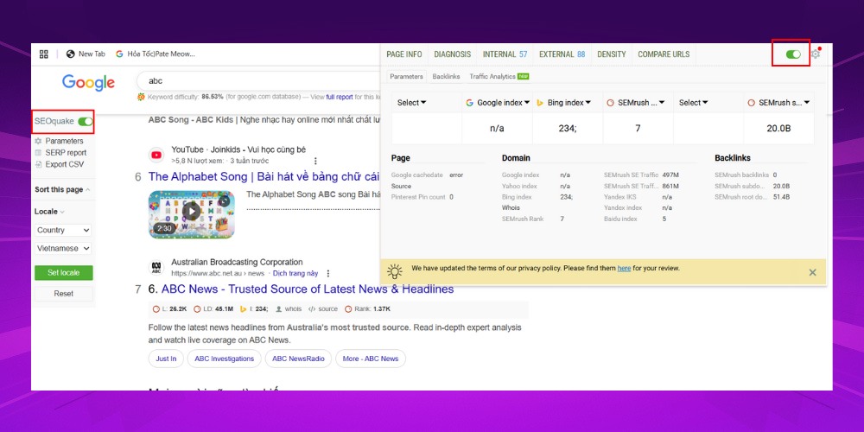Open the full report link
The width and height of the screenshot is (864, 432).
tap(340, 97)
